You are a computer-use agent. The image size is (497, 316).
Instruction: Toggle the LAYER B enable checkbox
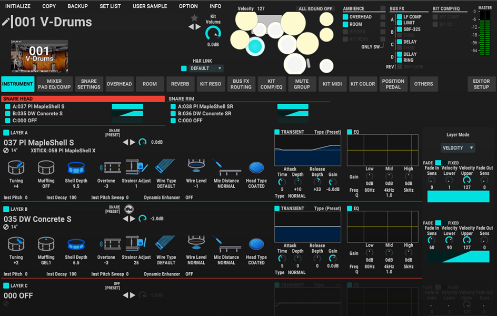tap(6, 209)
